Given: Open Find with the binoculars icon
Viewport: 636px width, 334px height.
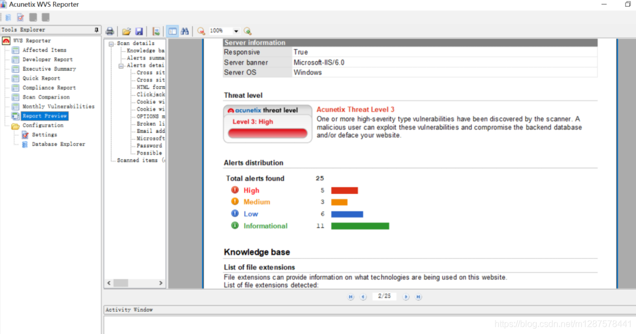Looking at the screenshot, I should coord(185,31).
